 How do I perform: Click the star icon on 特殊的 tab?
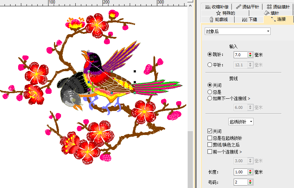pyautogui.click(x=218, y=13)
